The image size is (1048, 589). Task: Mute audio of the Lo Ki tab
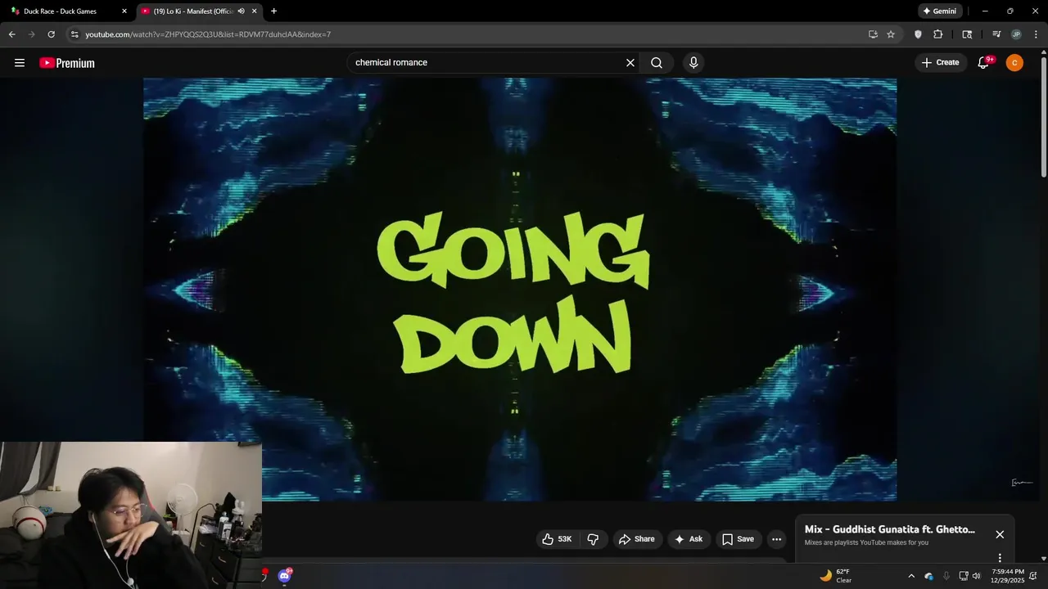tap(241, 11)
